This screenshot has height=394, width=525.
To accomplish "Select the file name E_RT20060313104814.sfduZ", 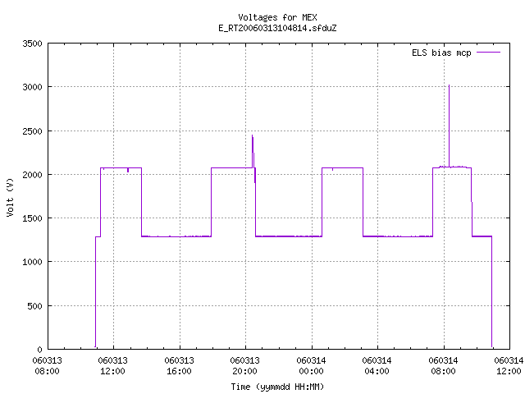I will 277,28.
